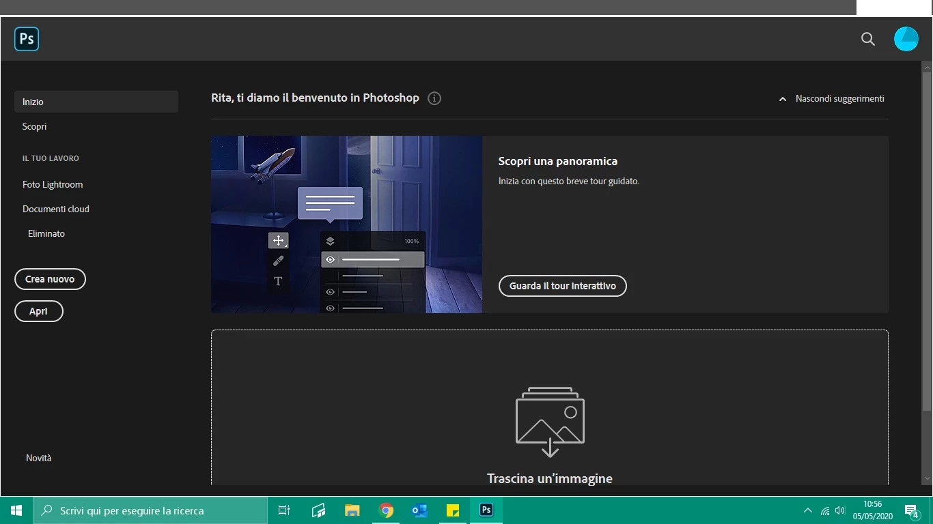Click the Apri button

38,311
